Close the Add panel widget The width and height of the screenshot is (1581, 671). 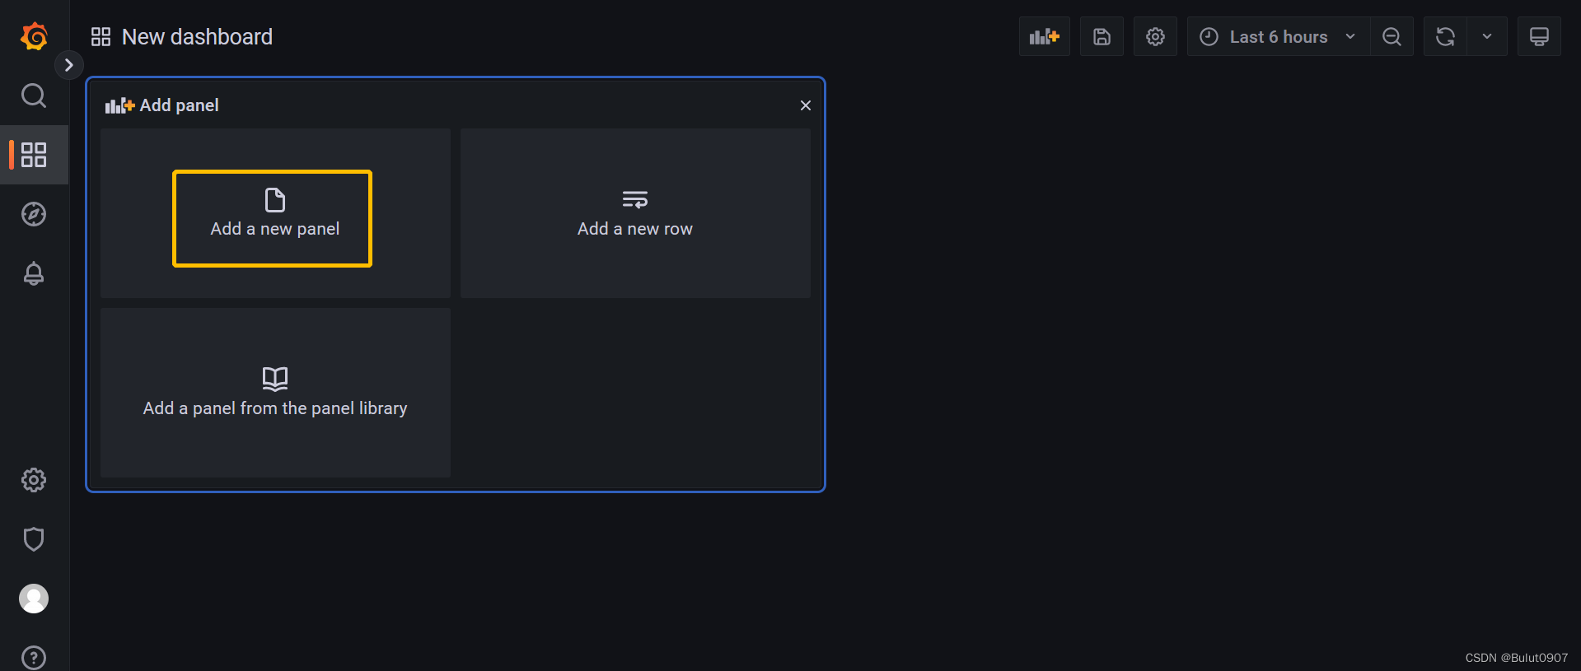click(x=806, y=105)
